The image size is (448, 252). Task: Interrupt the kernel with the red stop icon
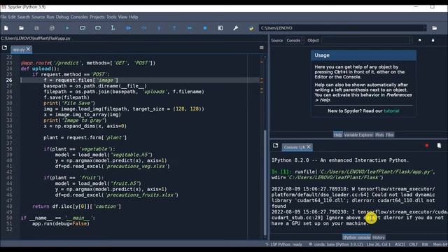click(x=427, y=146)
